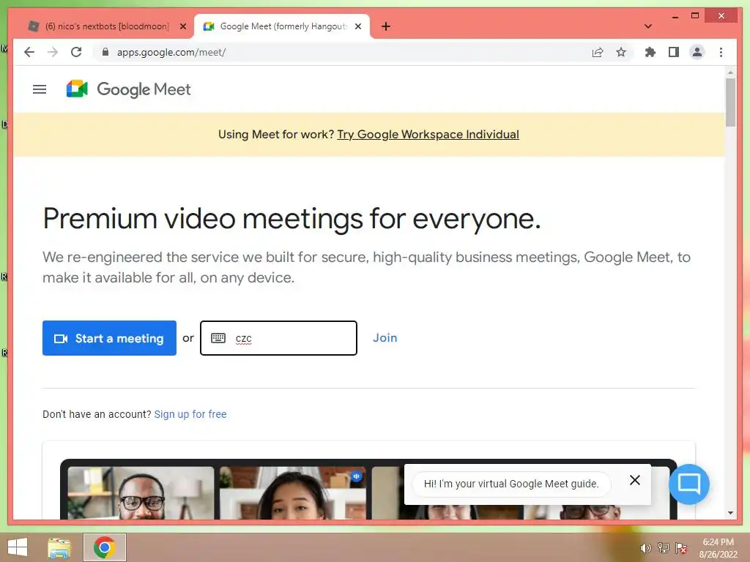Click the browser forward arrow
The image size is (750, 562).
[x=53, y=52]
